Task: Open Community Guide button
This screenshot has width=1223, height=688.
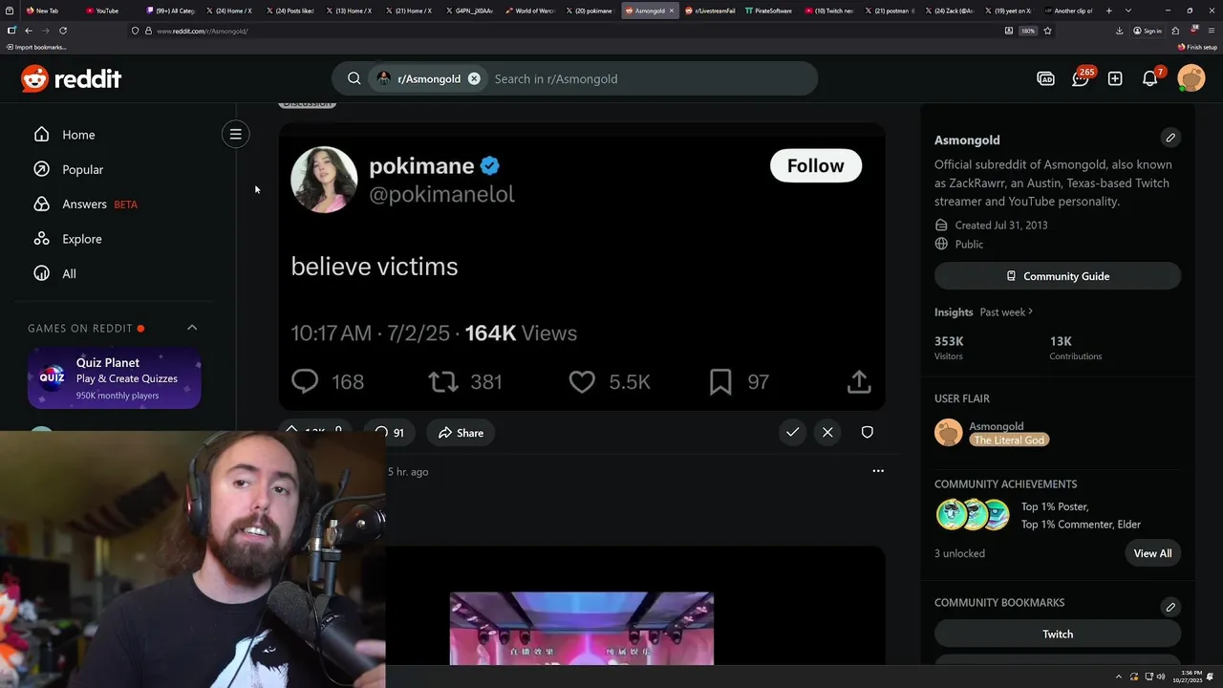Action: point(1058,276)
